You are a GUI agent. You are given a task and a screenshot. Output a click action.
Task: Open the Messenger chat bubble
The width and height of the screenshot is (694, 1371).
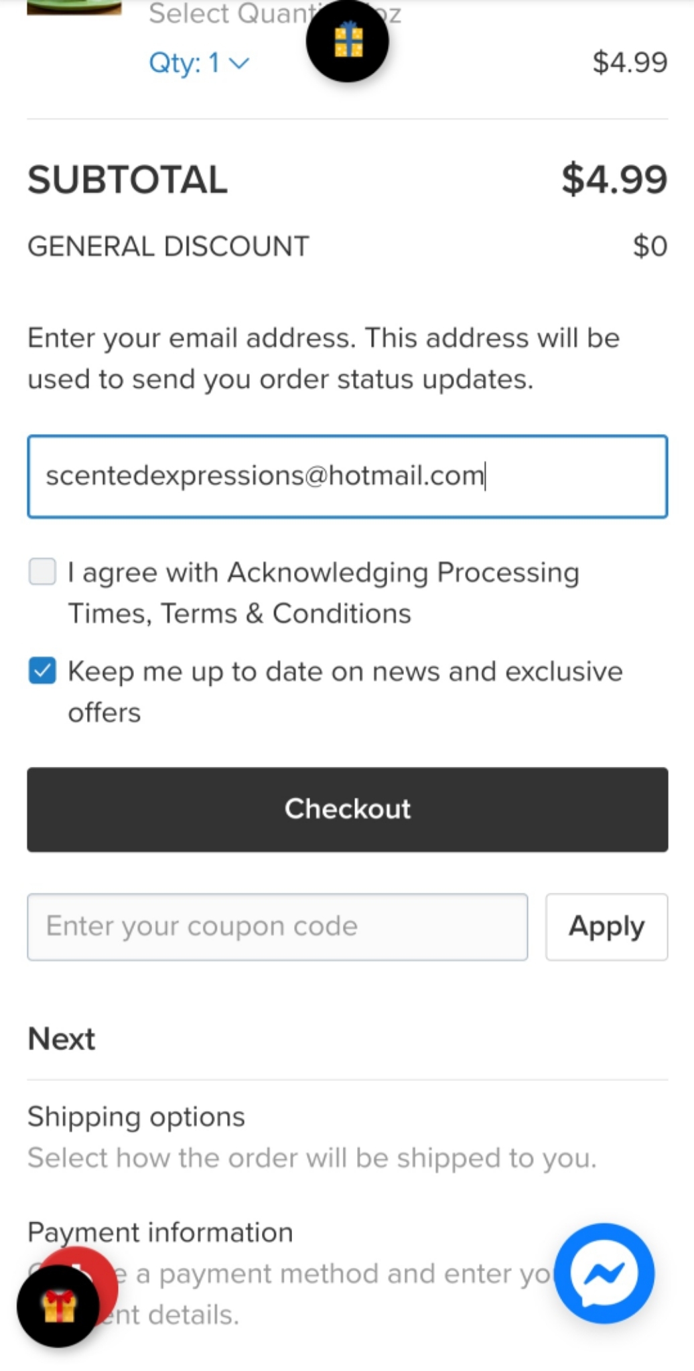click(x=604, y=1273)
